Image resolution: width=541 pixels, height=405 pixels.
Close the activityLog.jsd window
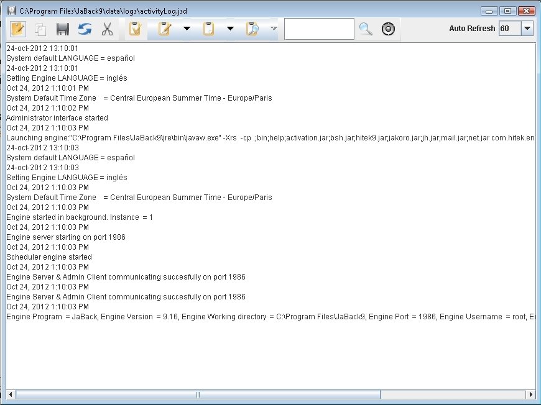[526, 11]
